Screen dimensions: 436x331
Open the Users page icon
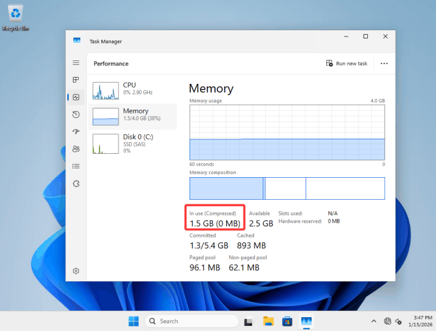click(x=76, y=149)
